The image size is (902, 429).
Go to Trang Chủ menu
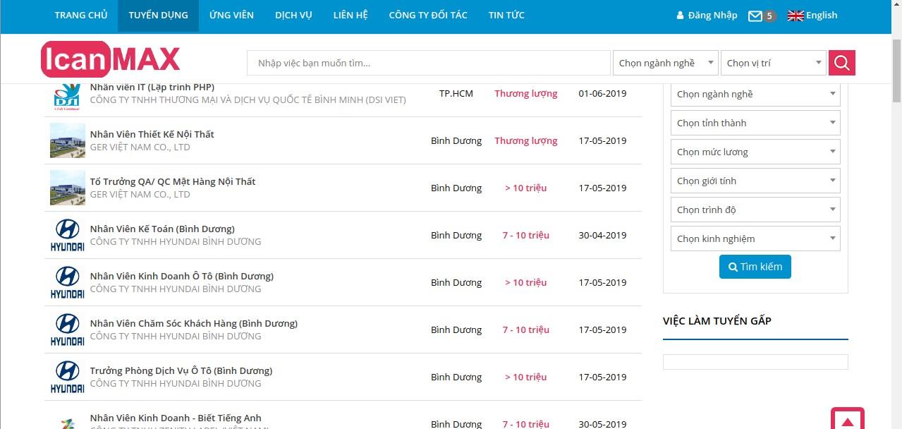pos(81,16)
